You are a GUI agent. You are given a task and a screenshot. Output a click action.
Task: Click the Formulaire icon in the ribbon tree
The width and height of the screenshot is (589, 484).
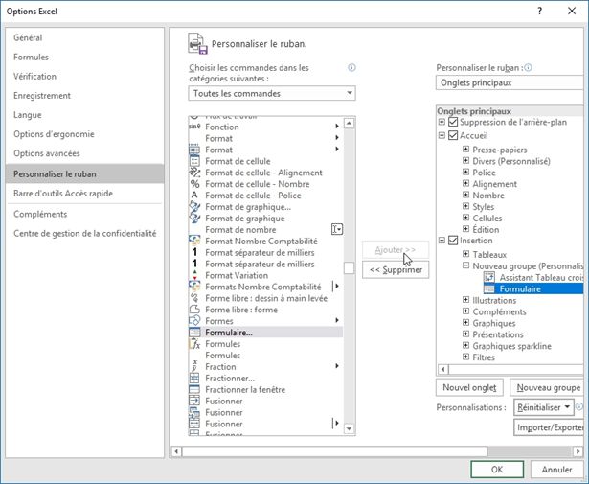tap(489, 288)
